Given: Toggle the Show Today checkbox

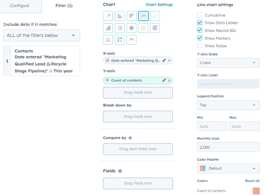Looking at the screenshot, I should 200,46.
